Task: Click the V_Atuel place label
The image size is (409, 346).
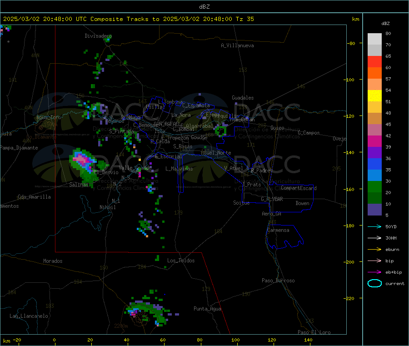Action: (234, 168)
